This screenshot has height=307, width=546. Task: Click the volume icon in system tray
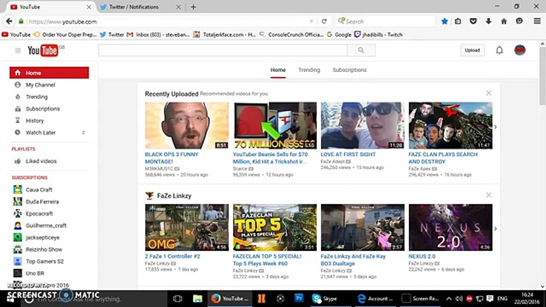click(459, 298)
